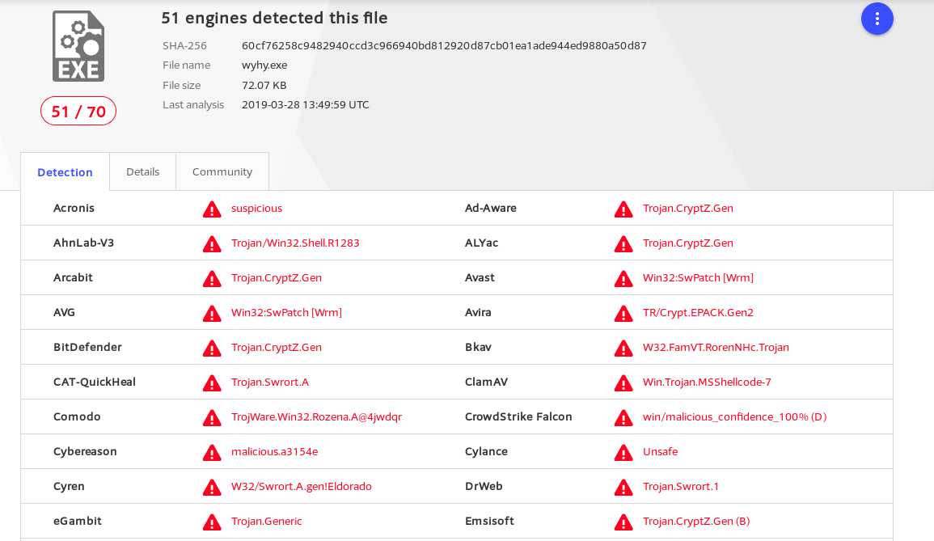This screenshot has width=934, height=541.
Task: Click the warning icon in ALYac row
Action: (623, 243)
